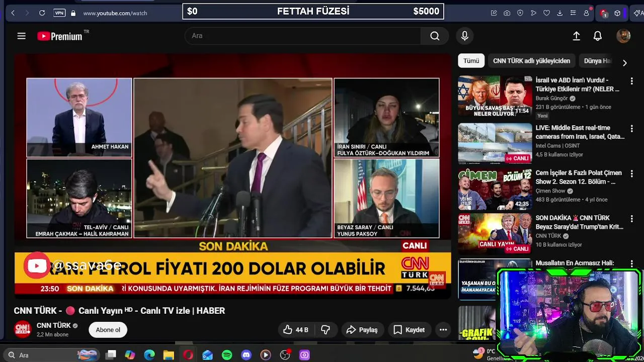Open the browser page edit/note icon
644x362 pixels.
(x=494, y=13)
